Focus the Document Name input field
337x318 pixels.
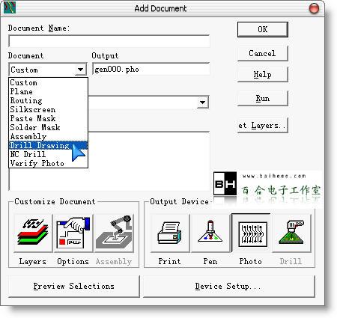(109, 41)
